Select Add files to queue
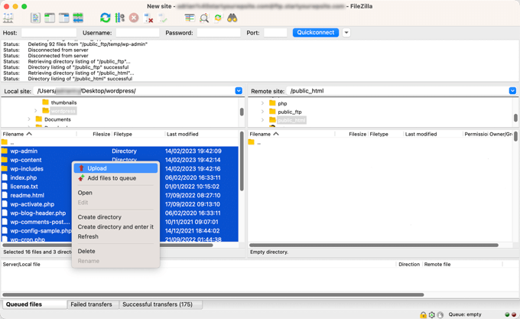This screenshot has height=319, width=520. point(112,178)
